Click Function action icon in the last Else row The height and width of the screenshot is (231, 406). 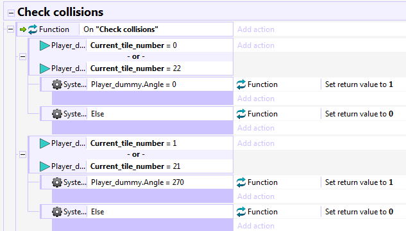point(241,212)
